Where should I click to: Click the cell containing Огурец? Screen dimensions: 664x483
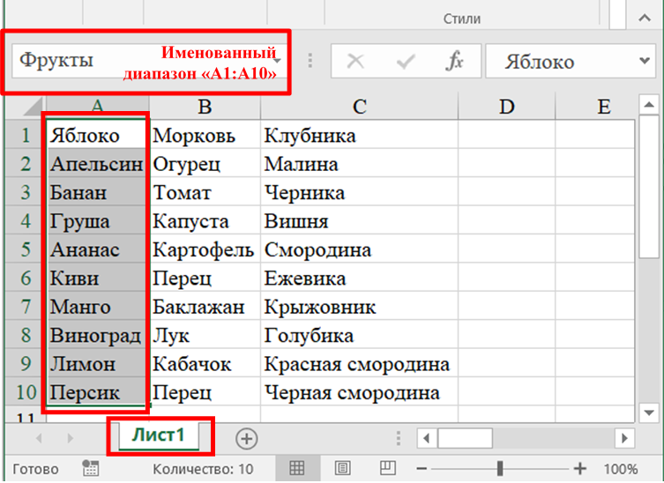205,163
